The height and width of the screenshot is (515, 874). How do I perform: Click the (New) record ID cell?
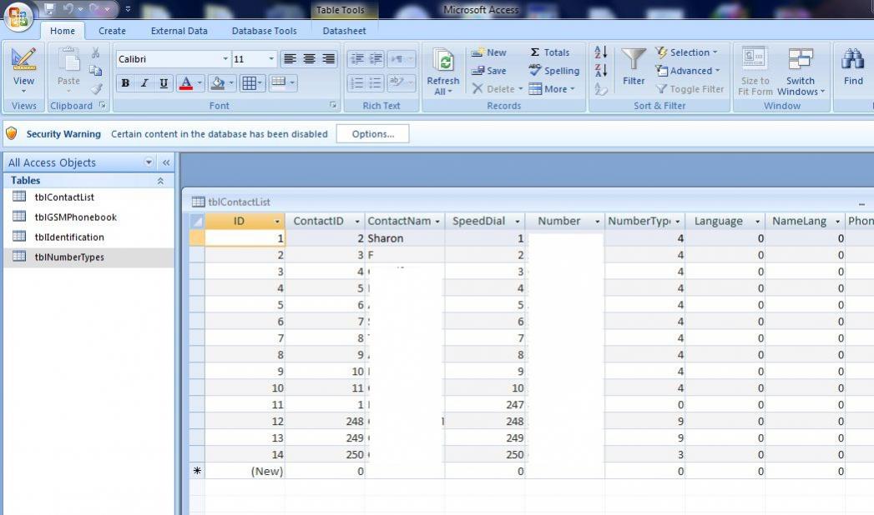[245, 471]
